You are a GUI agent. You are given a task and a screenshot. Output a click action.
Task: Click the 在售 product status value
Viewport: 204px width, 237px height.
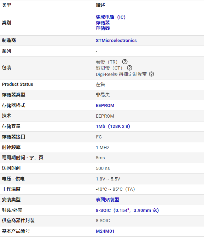coord(100,84)
